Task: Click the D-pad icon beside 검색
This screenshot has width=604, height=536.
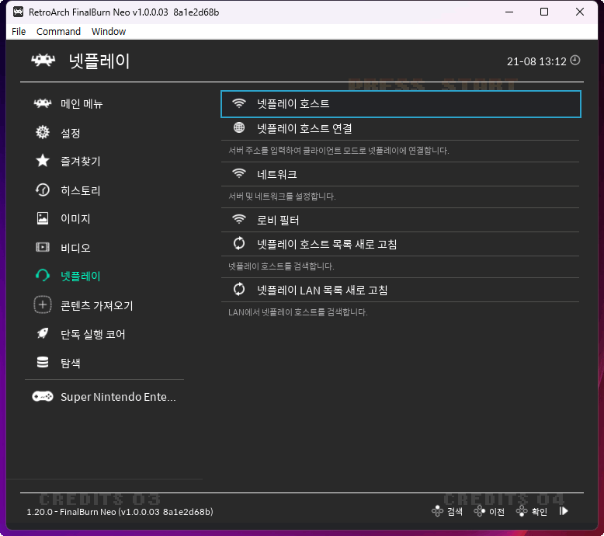Action: 437,511
